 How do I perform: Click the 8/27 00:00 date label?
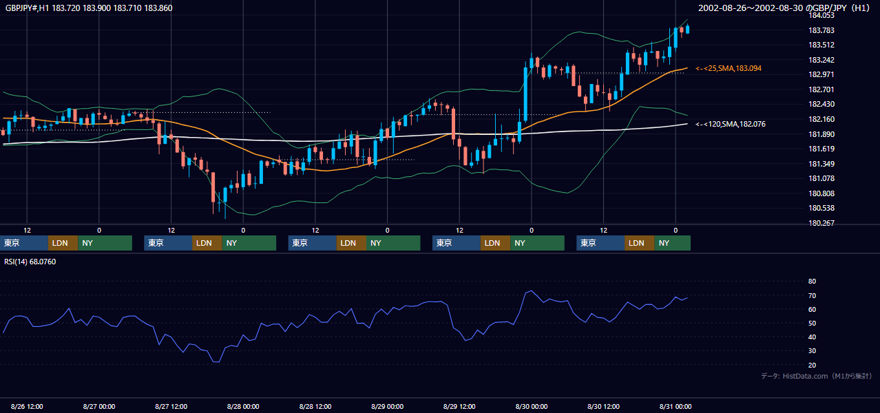click(x=99, y=406)
